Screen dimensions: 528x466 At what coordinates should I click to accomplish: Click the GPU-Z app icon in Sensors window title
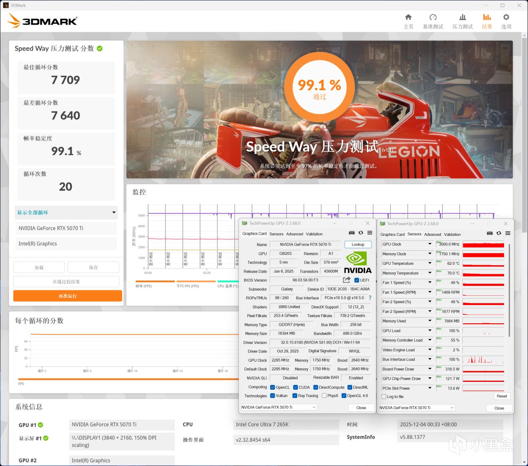click(x=383, y=224)
